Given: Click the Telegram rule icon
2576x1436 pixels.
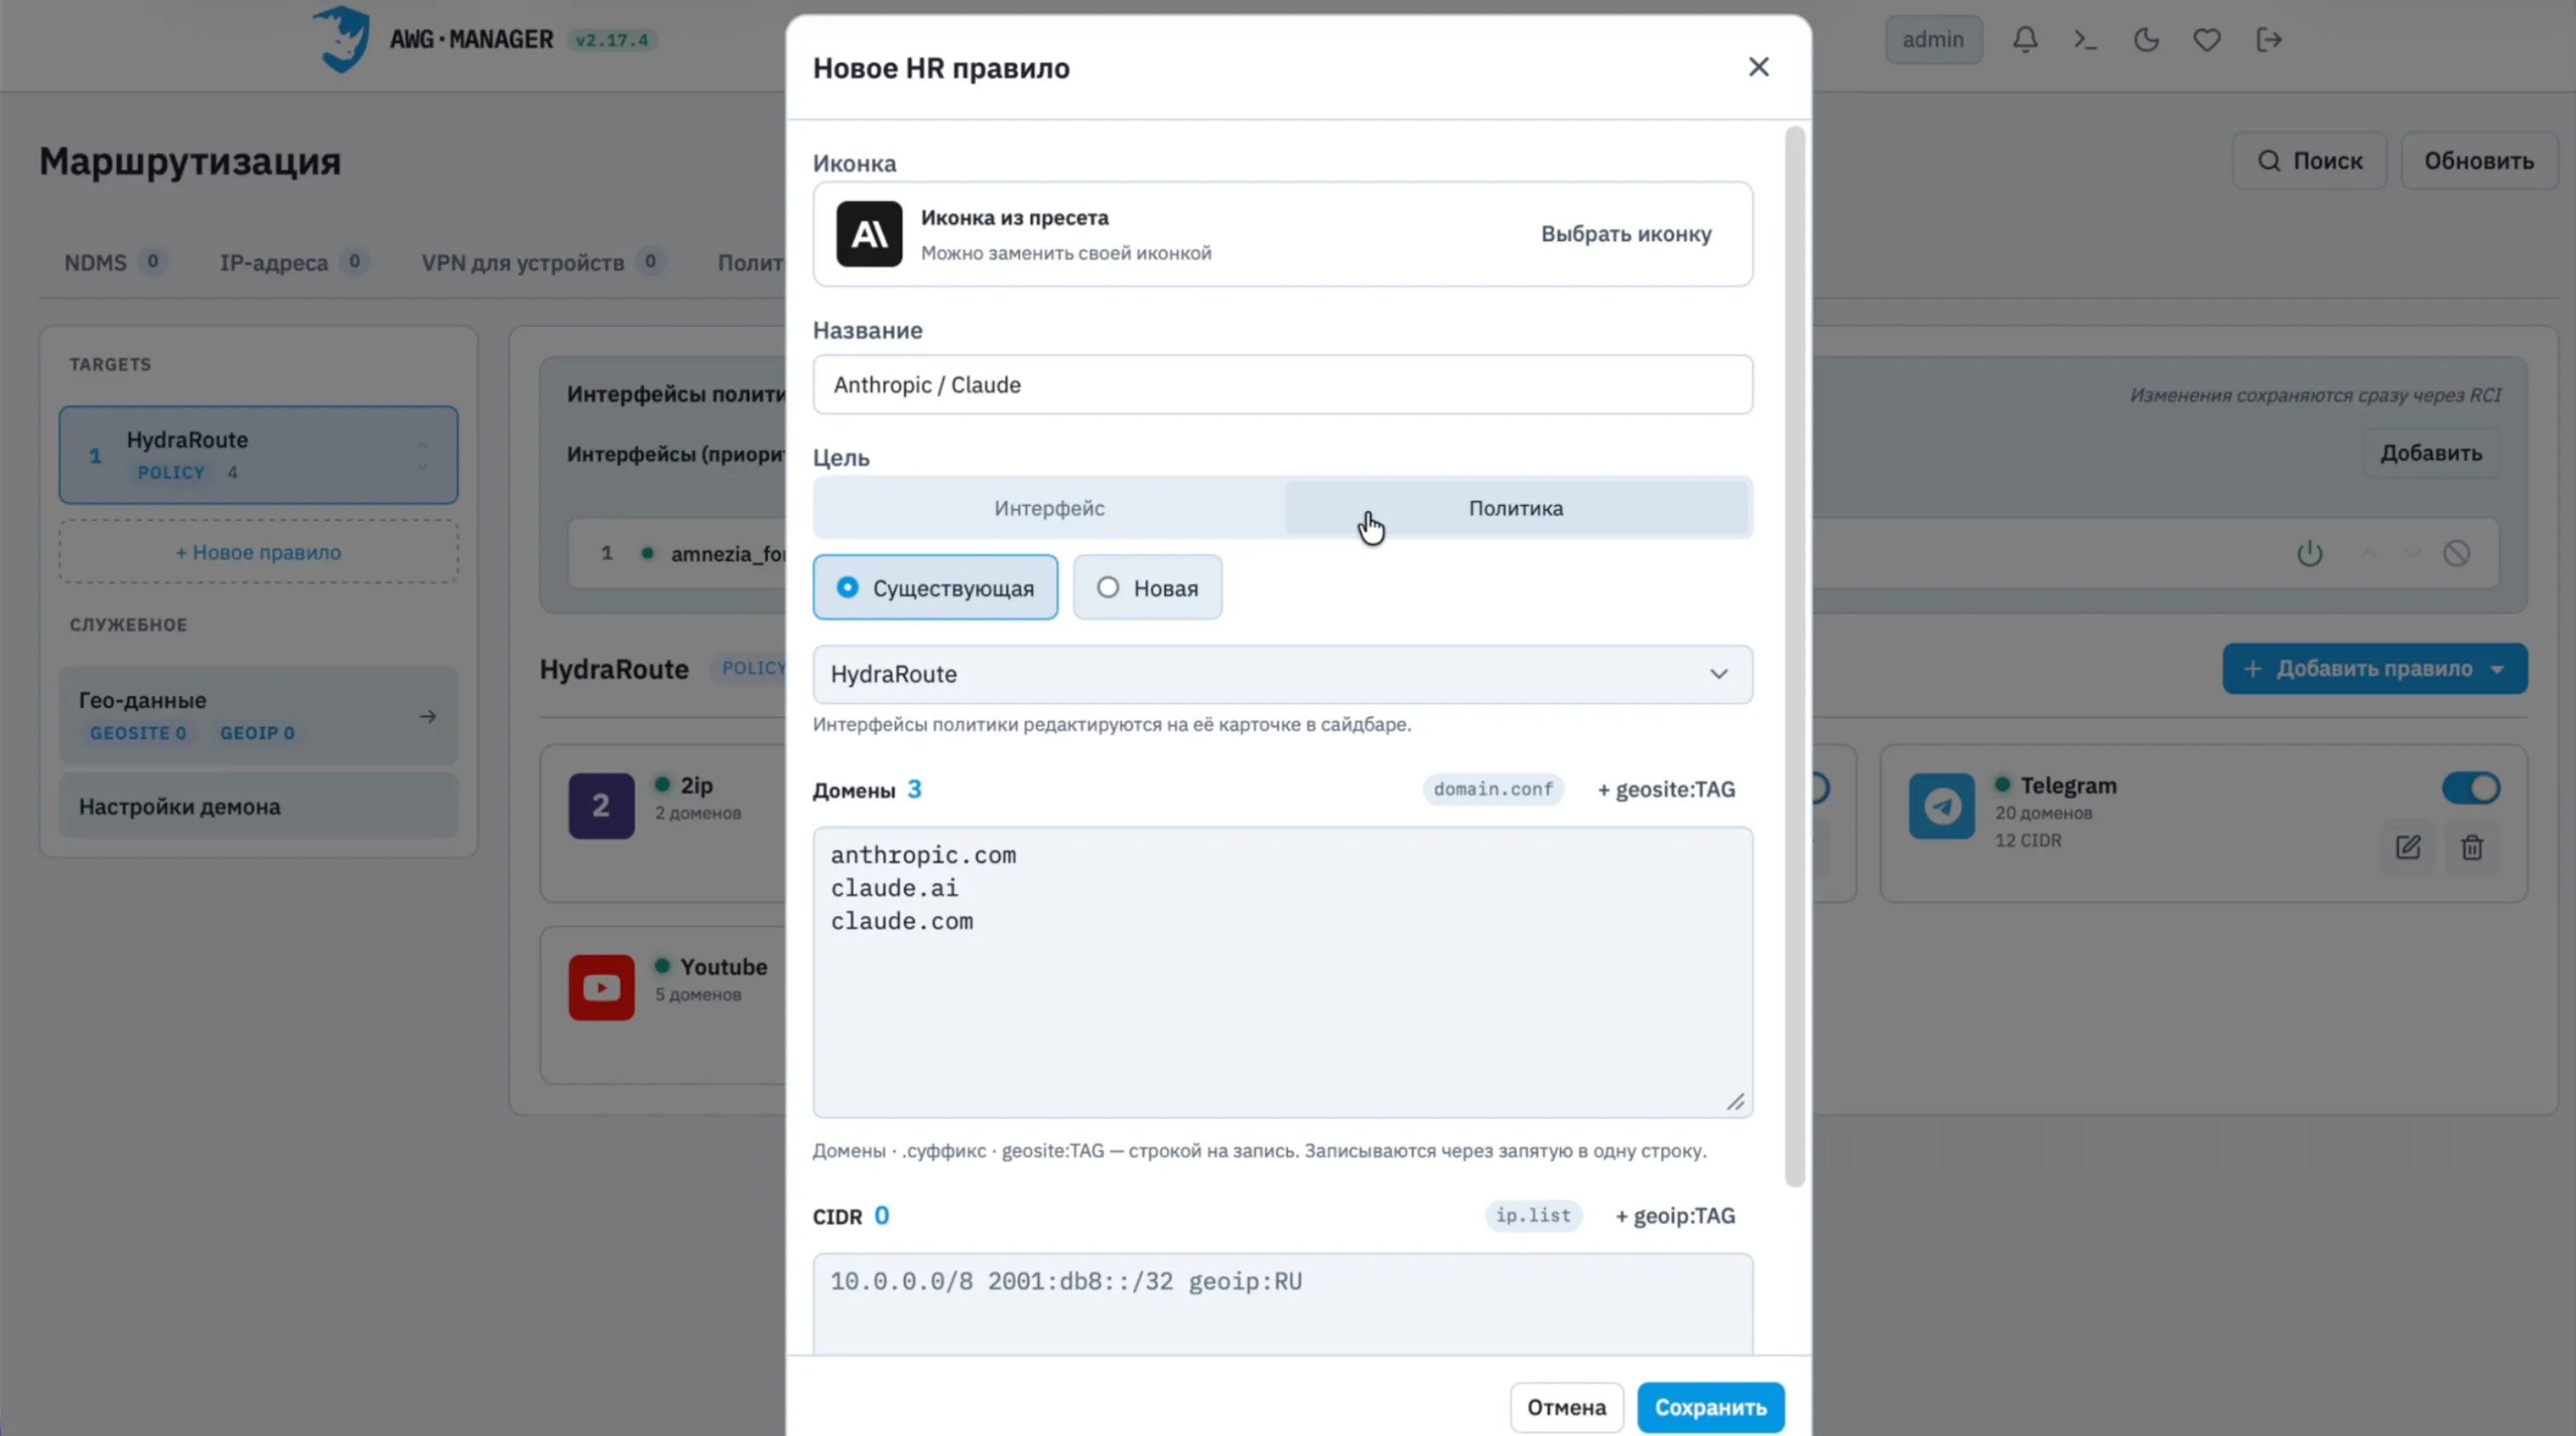Looking at the screenshot, I should click(1941, 806).
